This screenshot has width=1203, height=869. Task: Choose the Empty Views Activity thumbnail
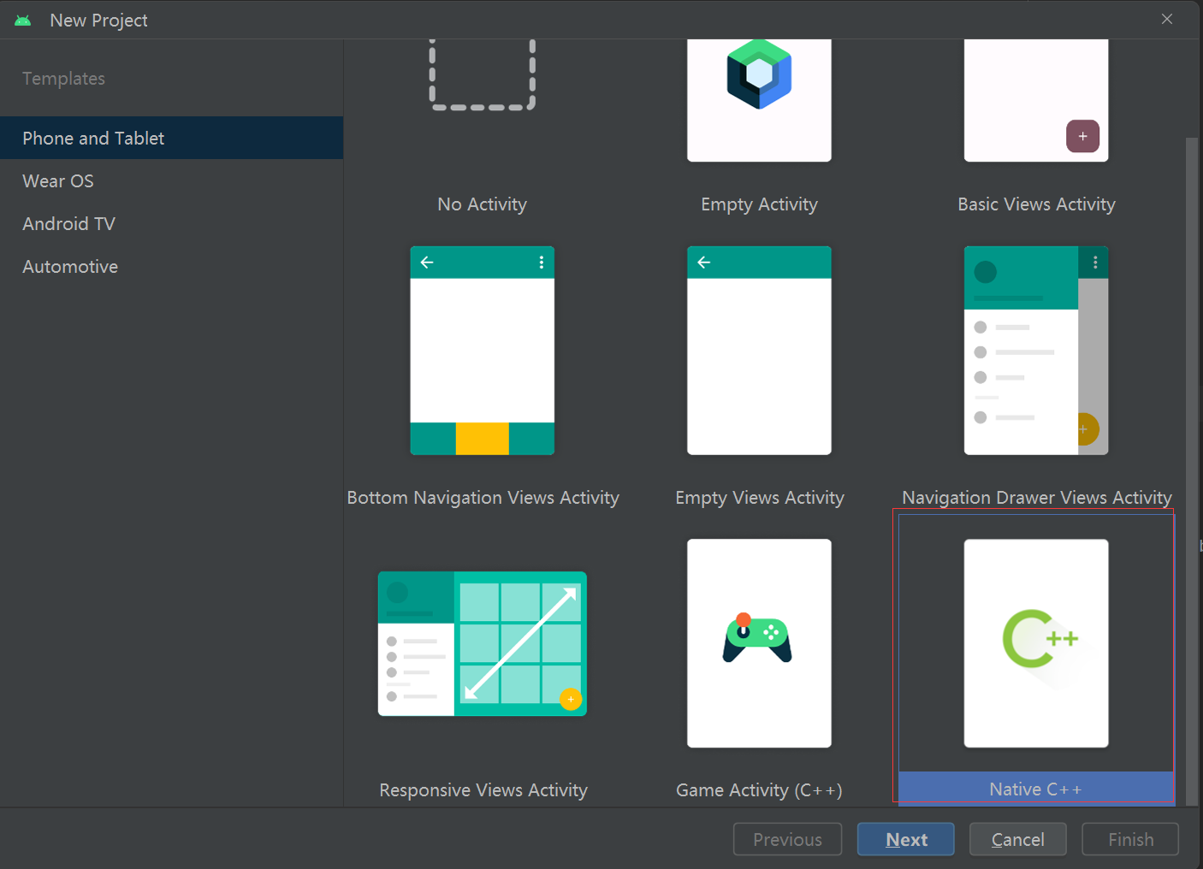click(x=759, y=351)
